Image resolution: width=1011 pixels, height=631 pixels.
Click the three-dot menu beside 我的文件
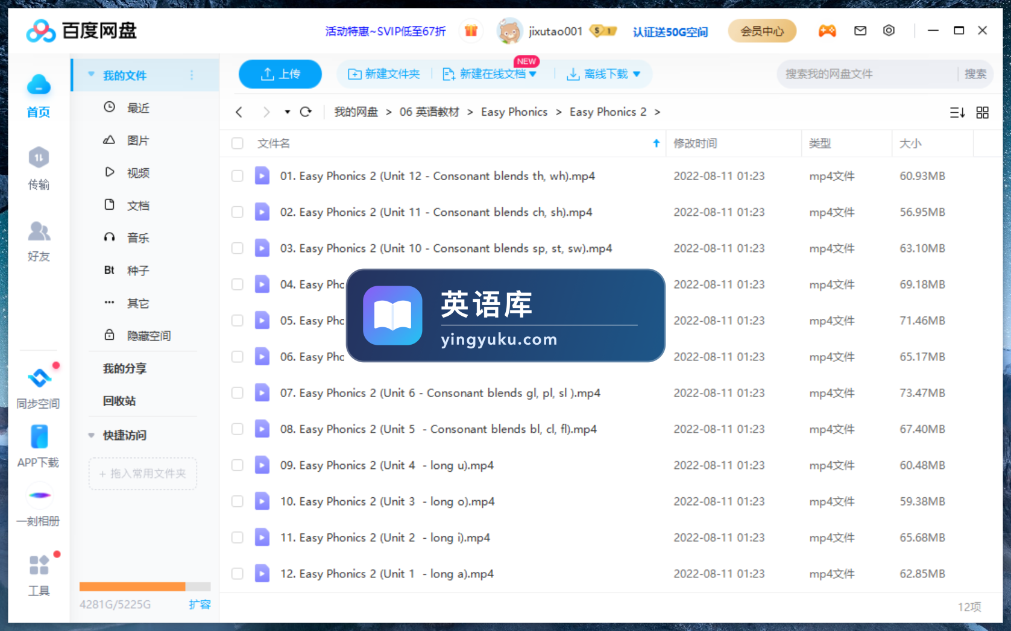[x=192, y=75]
